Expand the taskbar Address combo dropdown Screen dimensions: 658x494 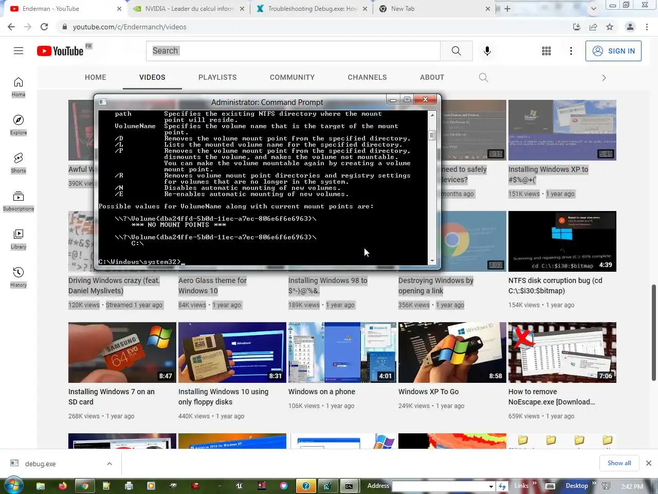pos(491,486)
